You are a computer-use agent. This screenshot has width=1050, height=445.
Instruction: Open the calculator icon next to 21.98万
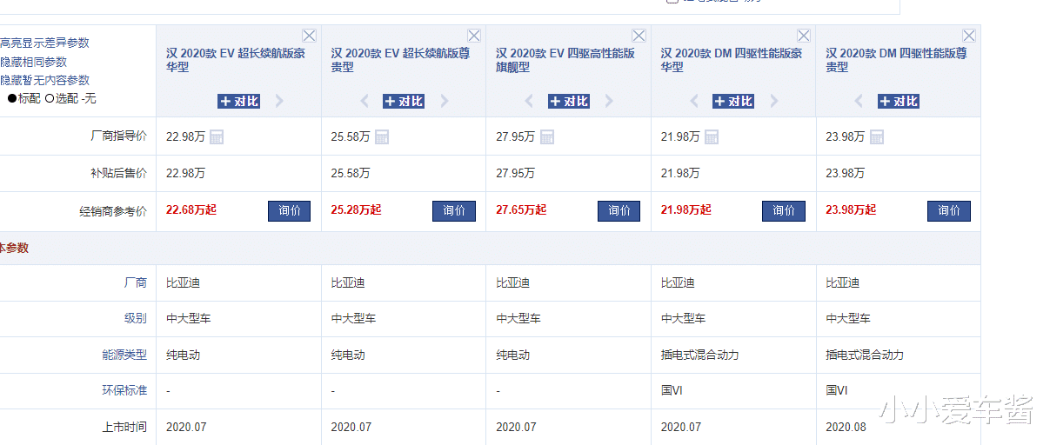[712, 136]
